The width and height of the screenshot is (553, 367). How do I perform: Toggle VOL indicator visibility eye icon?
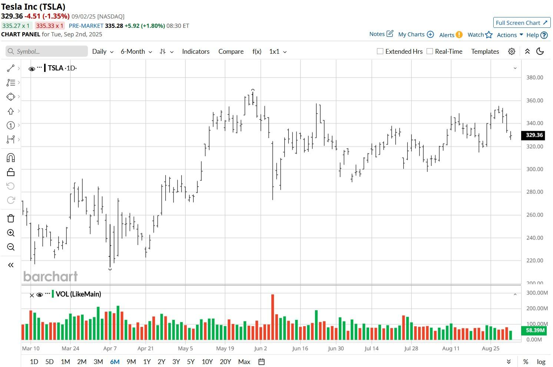[40, 295]
